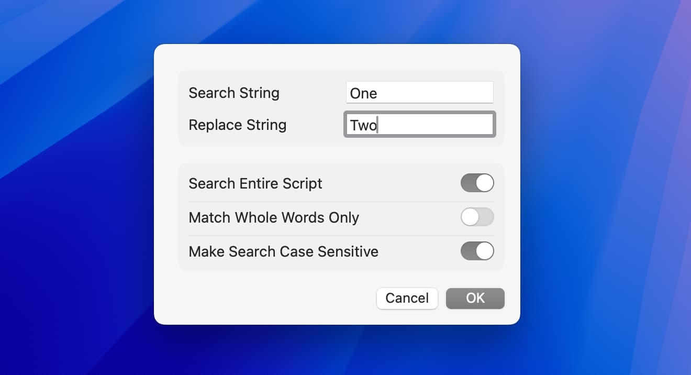Click inside the Replace String text field
This screenshot has width=691, height=375.
pyautogui.click(x=419, y=125)
